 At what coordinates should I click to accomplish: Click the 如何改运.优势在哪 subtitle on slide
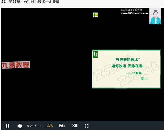pos(127,66)
